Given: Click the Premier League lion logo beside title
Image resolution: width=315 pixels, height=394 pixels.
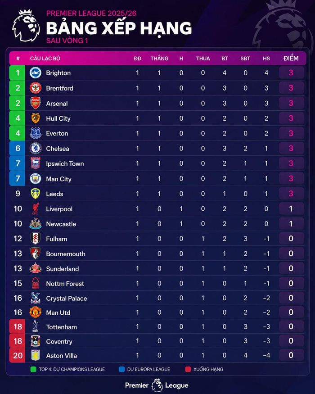Looking at the screenshot, I should pyautogui.click(x=26, y=26).
